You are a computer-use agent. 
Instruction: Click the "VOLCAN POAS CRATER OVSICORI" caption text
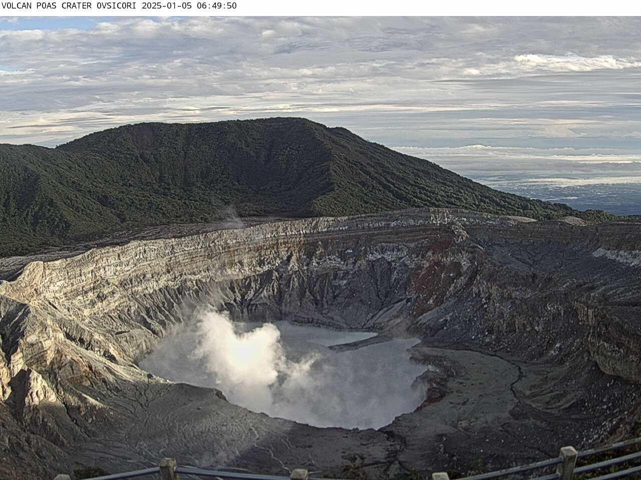[x=70, y=6]
